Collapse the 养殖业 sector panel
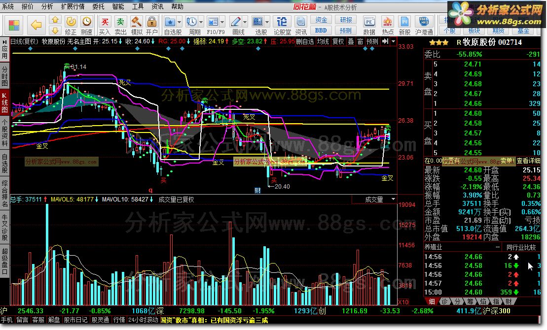 498,247
